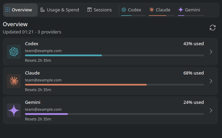Expand Claude details with the right chevron
Viewport: 222px width, 138px height.
pyautogui.click(x=211, y=81)
